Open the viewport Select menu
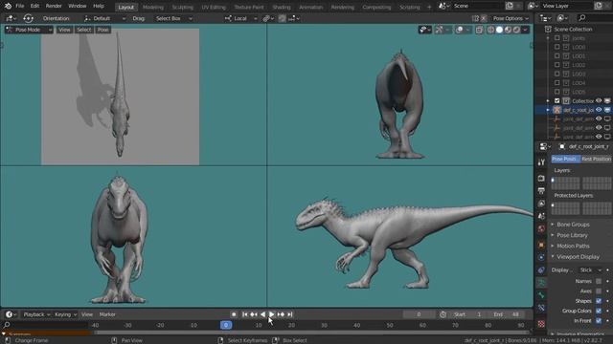 tap(83, 30)
